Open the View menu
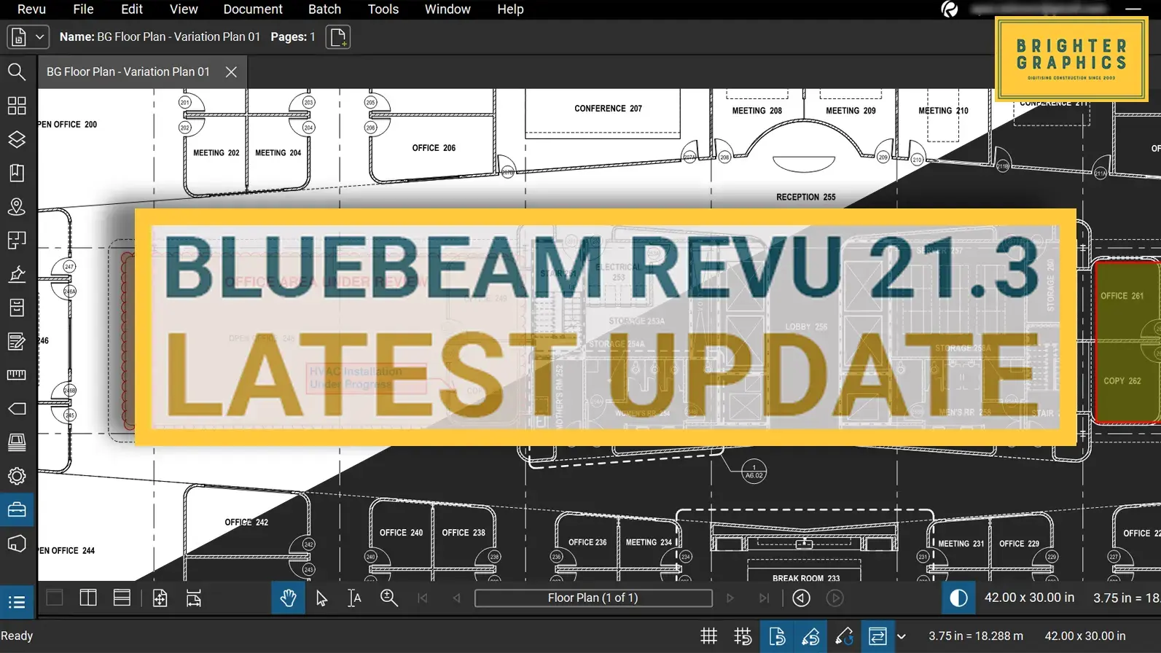 pyautogui.click(x=184, y=9)
